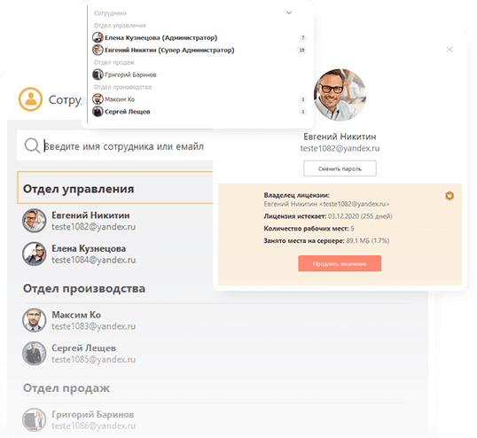Click Евгений Никитин's avatar in Отдел управления
The image size is (477, 438).
[34, 221]
